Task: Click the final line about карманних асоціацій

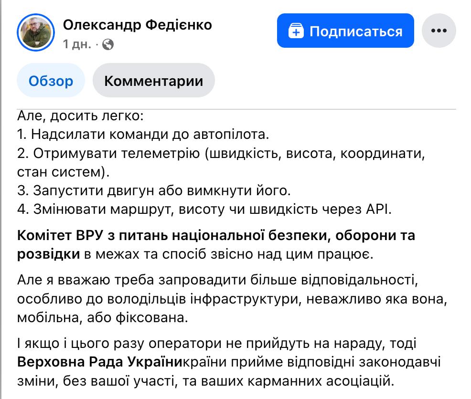Action: [x=206, y=381]
